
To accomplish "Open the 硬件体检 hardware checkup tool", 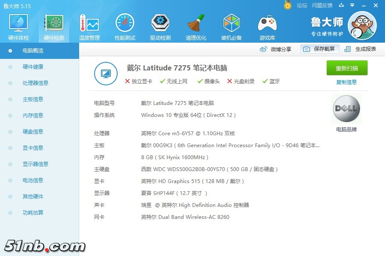I will (17, 26).
